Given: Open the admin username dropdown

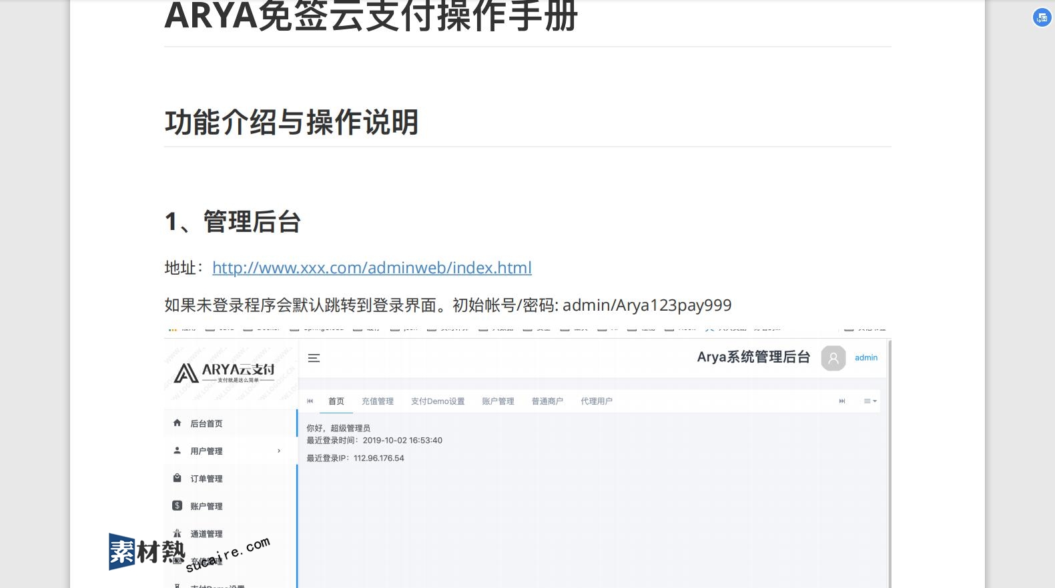Looking at the screenshot, I should click(x=866, y=358).
